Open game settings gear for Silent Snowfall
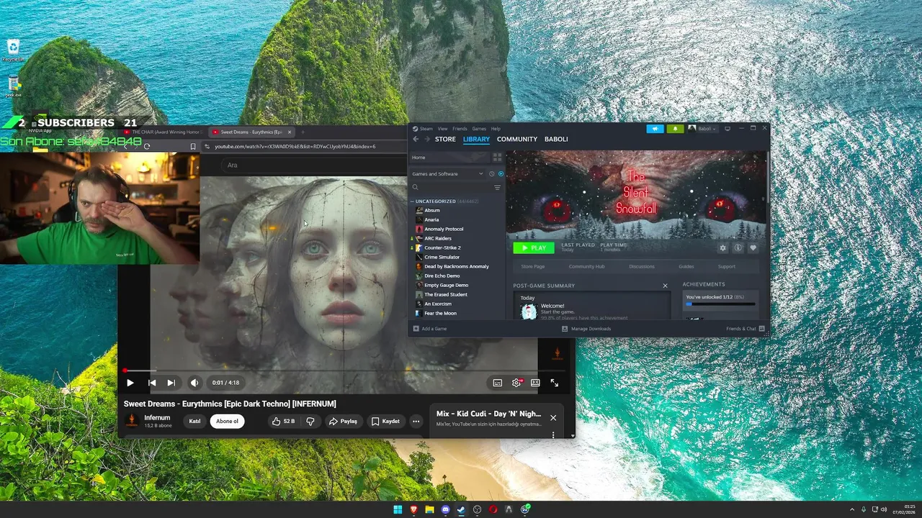This screenshot has width=922, height=518. pyautogui.click(x=722, y=247)
